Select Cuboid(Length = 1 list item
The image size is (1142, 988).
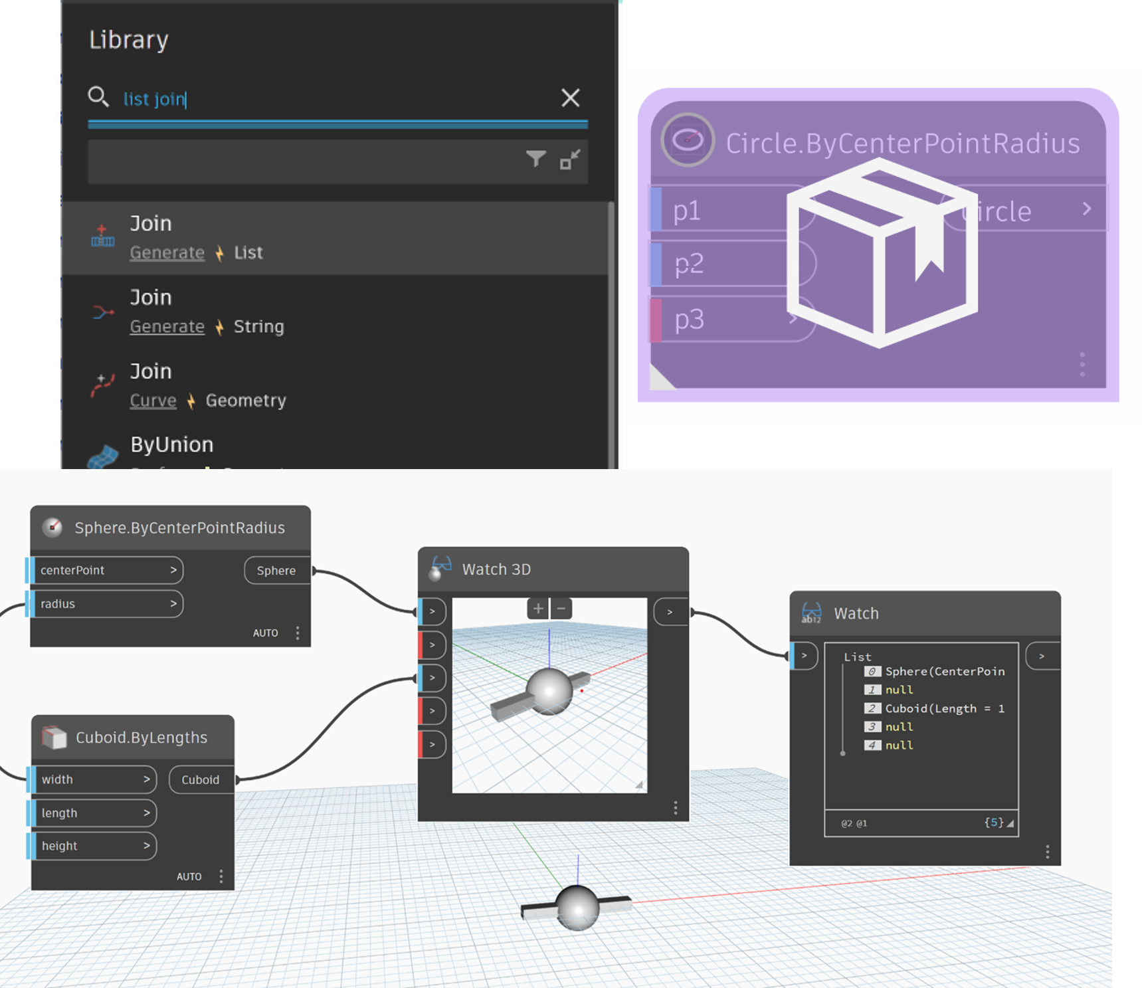pyautogui.click(x=935, y=708)
